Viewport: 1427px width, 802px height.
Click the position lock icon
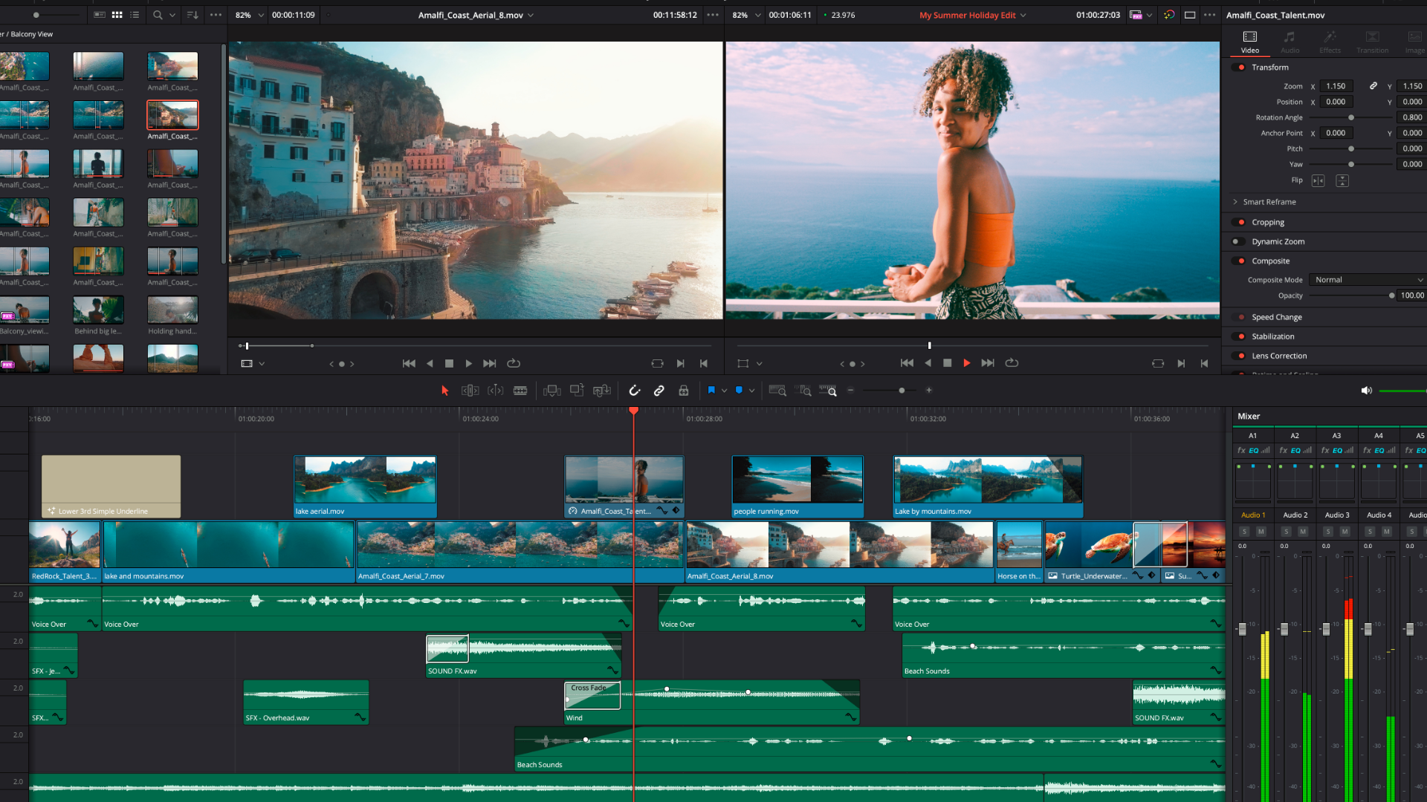pyautogui.click(x=683, y=391)
